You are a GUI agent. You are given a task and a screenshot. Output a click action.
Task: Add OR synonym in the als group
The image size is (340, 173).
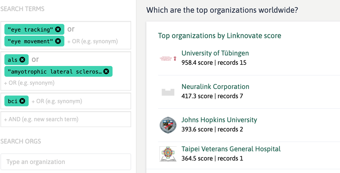point(29,83)
